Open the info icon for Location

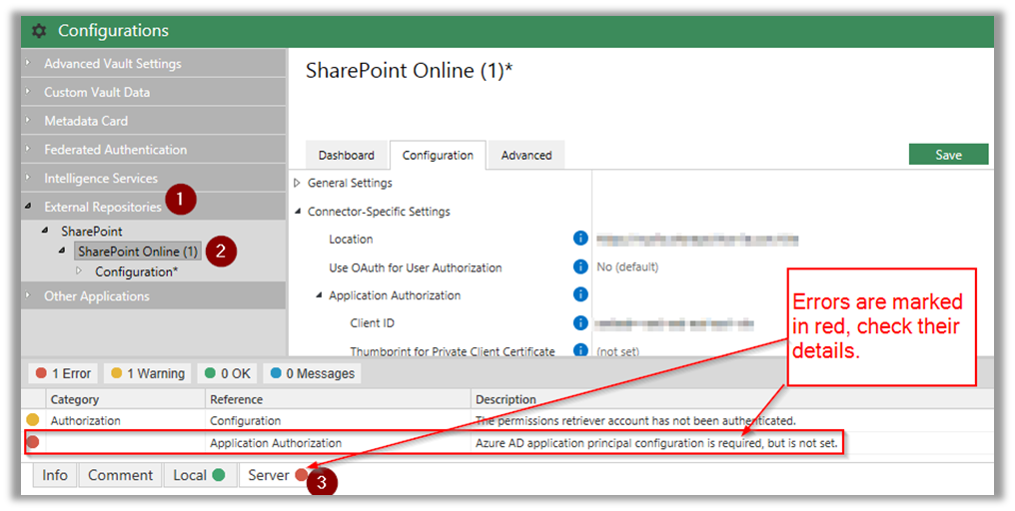click(x=580, y=239)
